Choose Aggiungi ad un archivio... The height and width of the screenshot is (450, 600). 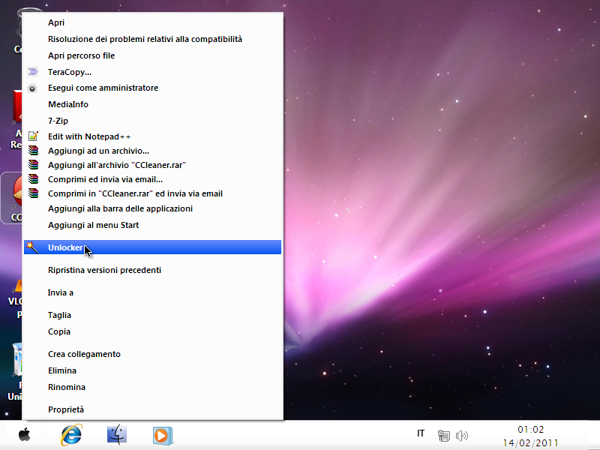(153, 151)
